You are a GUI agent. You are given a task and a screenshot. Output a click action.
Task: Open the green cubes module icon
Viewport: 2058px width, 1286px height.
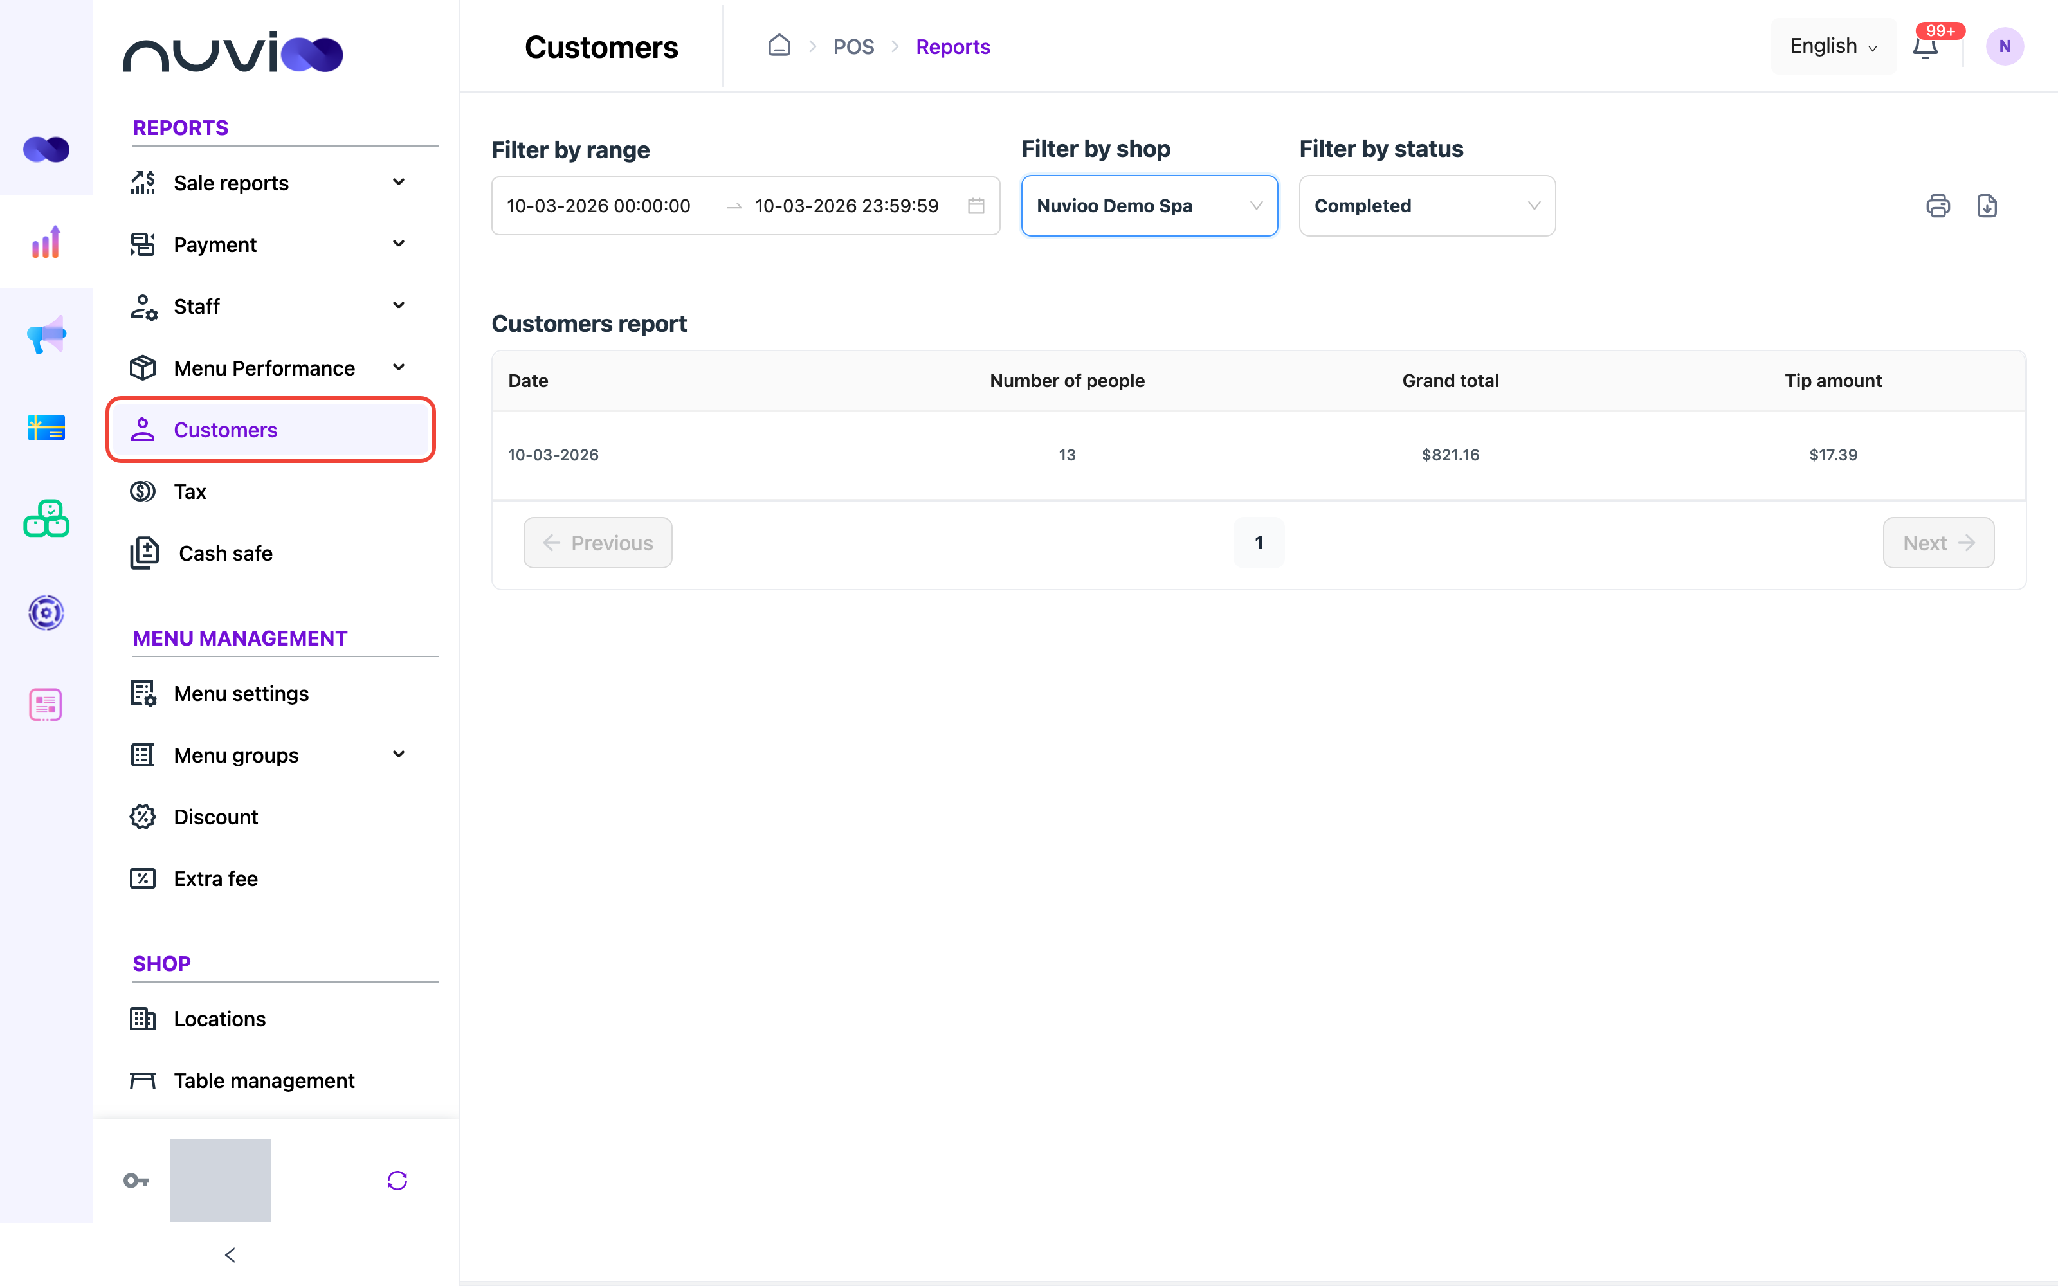click(46, 519)
